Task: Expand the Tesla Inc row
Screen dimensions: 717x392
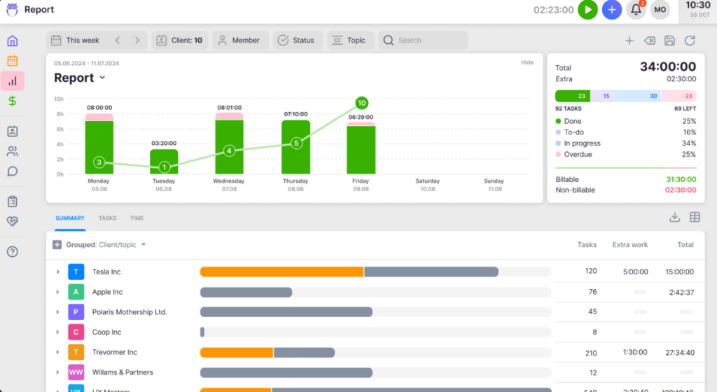Action: (57, 272)
